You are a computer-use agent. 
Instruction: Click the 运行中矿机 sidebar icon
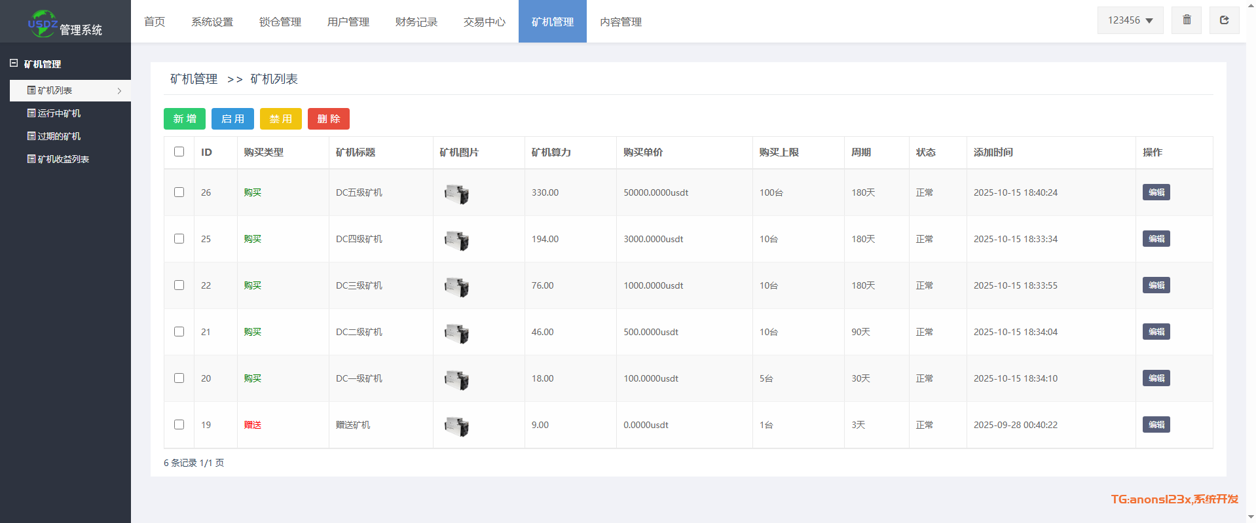[31, 113]
